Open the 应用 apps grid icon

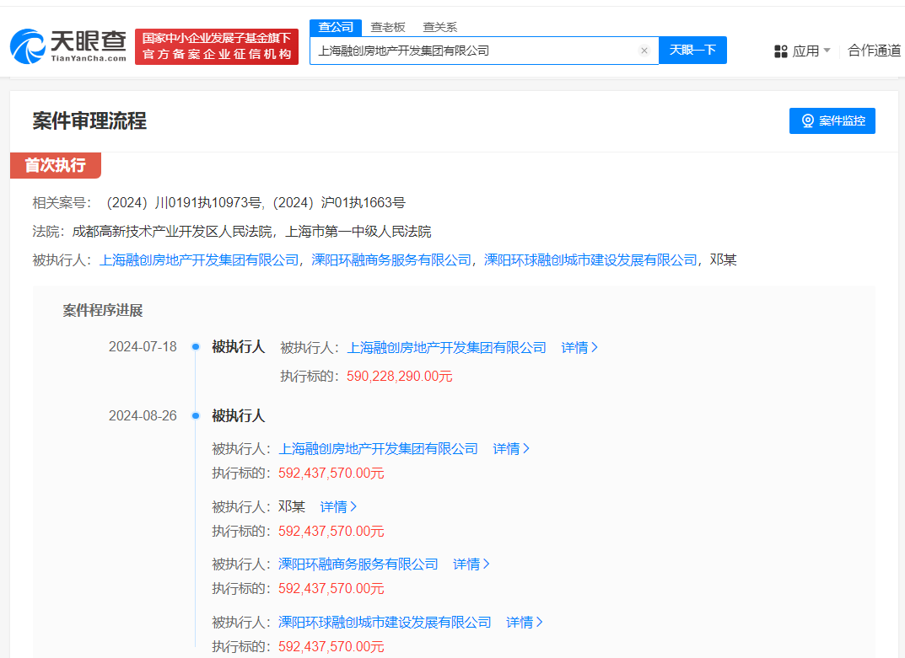pos(780,51)
